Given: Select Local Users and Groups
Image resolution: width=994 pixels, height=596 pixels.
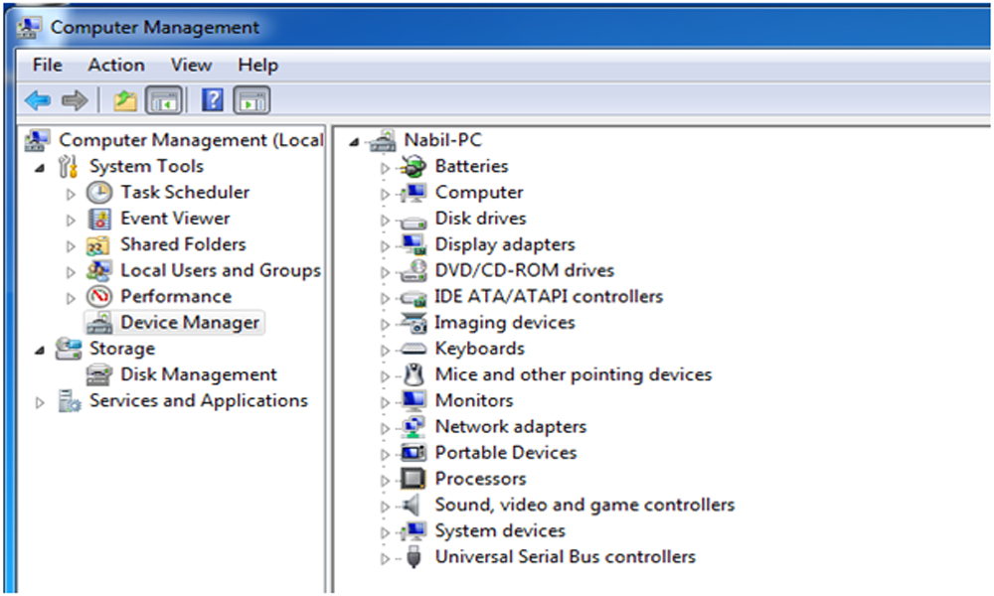Looking at the screenshot, I should pyautogui.click(x=220, y=270).
